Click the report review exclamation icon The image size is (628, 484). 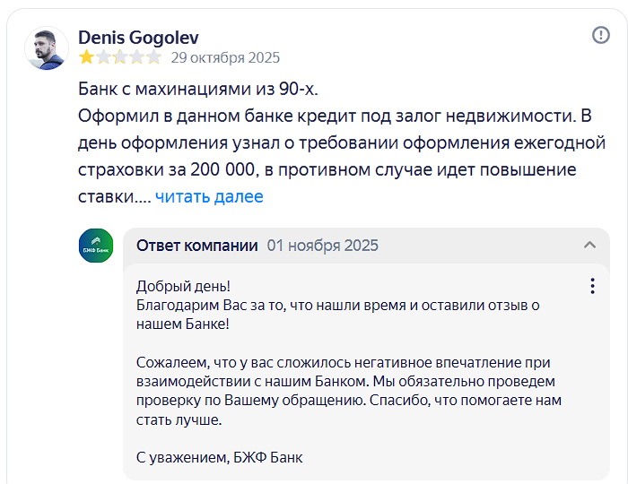tap(600, 35)
